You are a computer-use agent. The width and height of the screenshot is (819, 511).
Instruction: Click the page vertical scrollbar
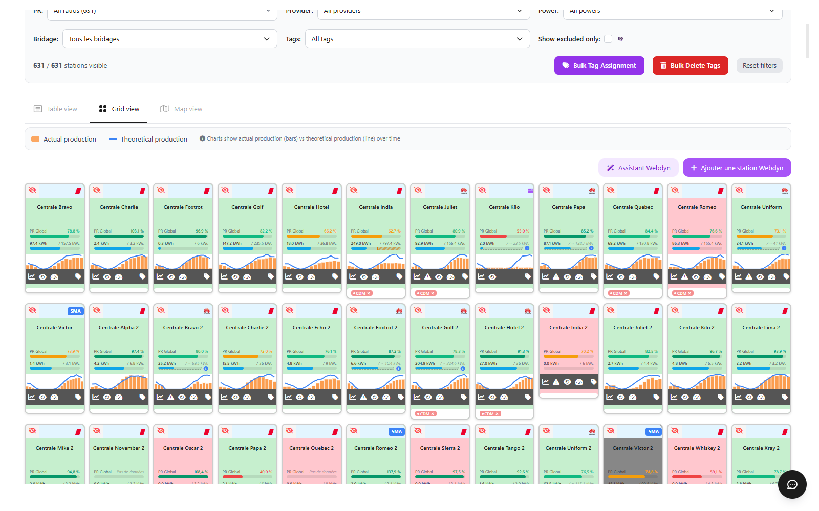[807, 41]
